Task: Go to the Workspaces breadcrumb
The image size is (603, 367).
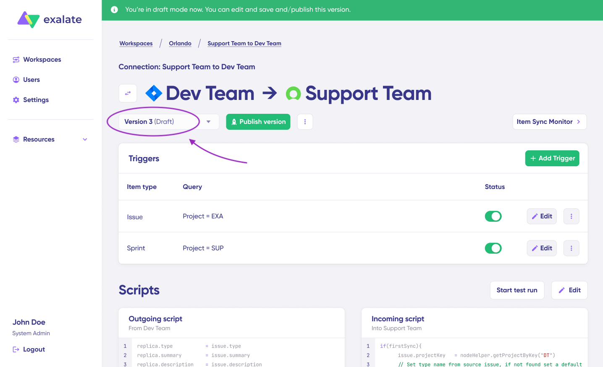Action: 136,43
